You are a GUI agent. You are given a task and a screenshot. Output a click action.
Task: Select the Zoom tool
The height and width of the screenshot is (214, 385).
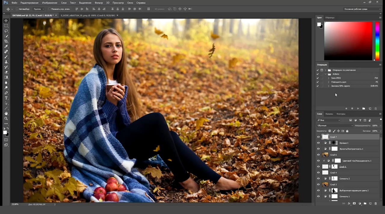point(6,119)
